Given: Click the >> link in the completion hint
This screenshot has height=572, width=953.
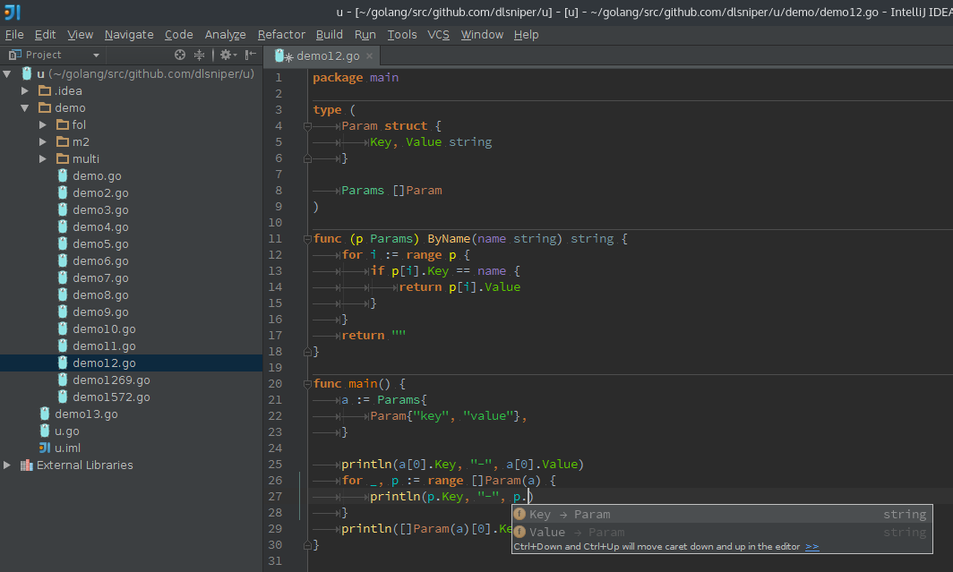Looking at the screenshot, I should [x=813, y=546].
